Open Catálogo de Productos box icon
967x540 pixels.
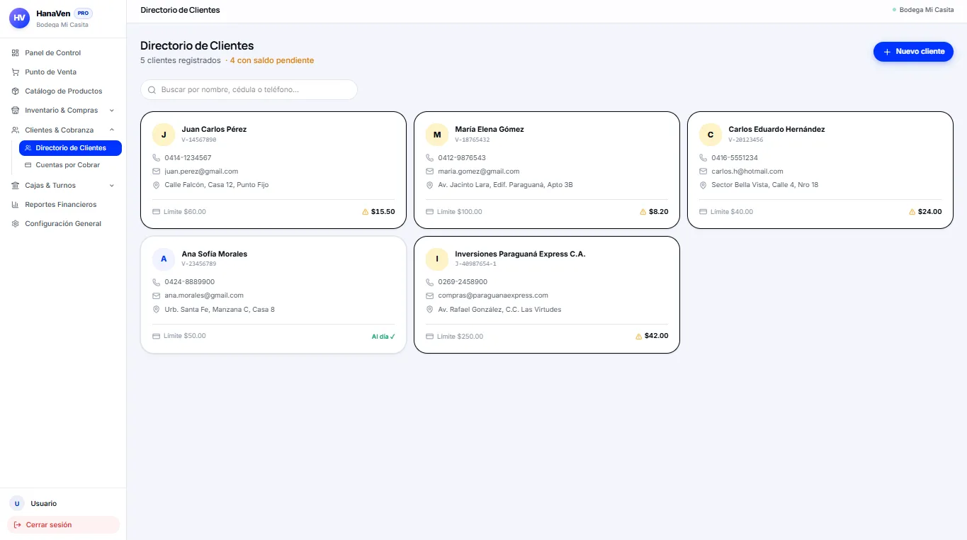[x=16, y=91]
